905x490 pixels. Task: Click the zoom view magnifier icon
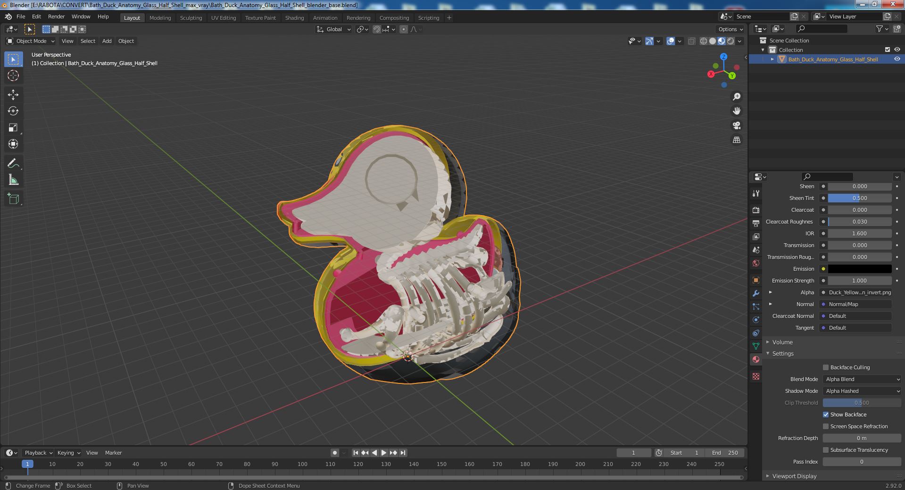click(x=736, y=97)
